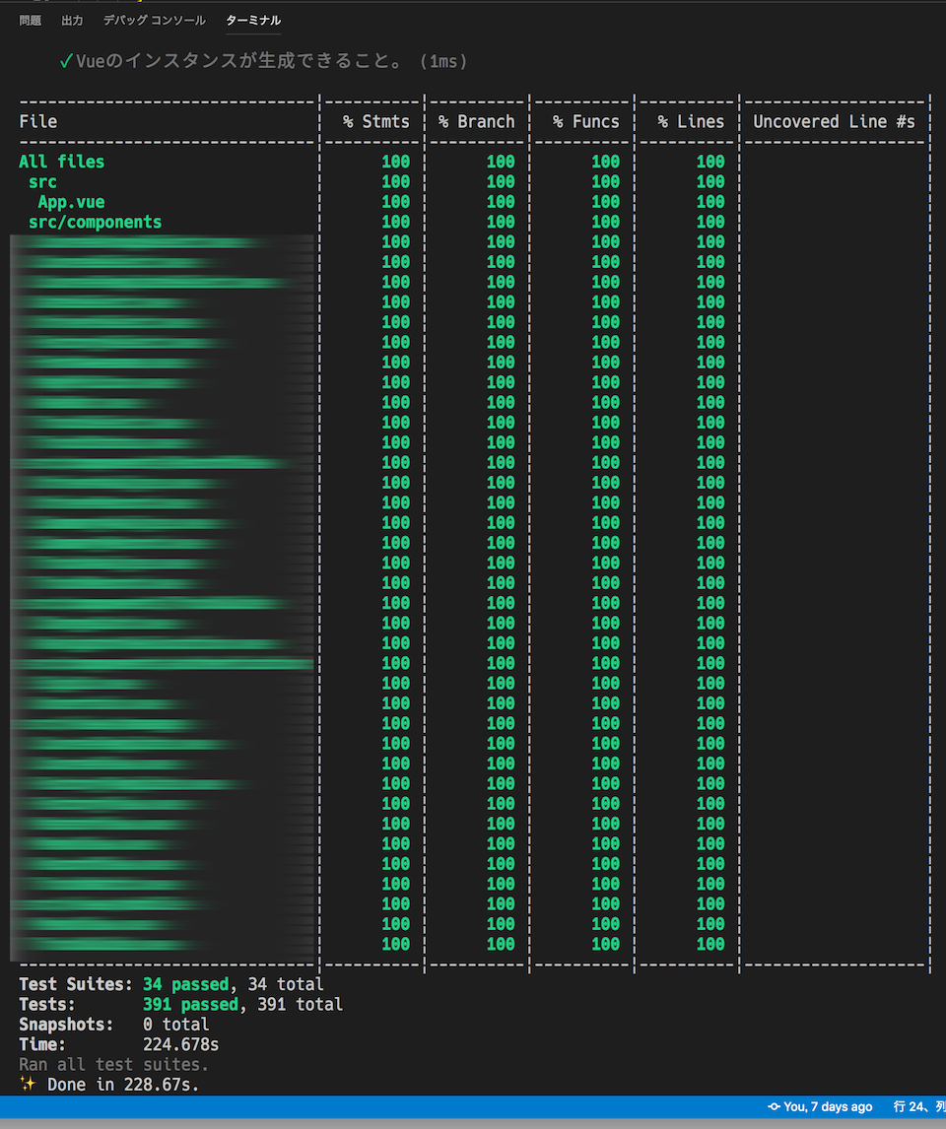Switch to the 出力 tab
Screen dimensions: 946x1129
coord(72,20)
